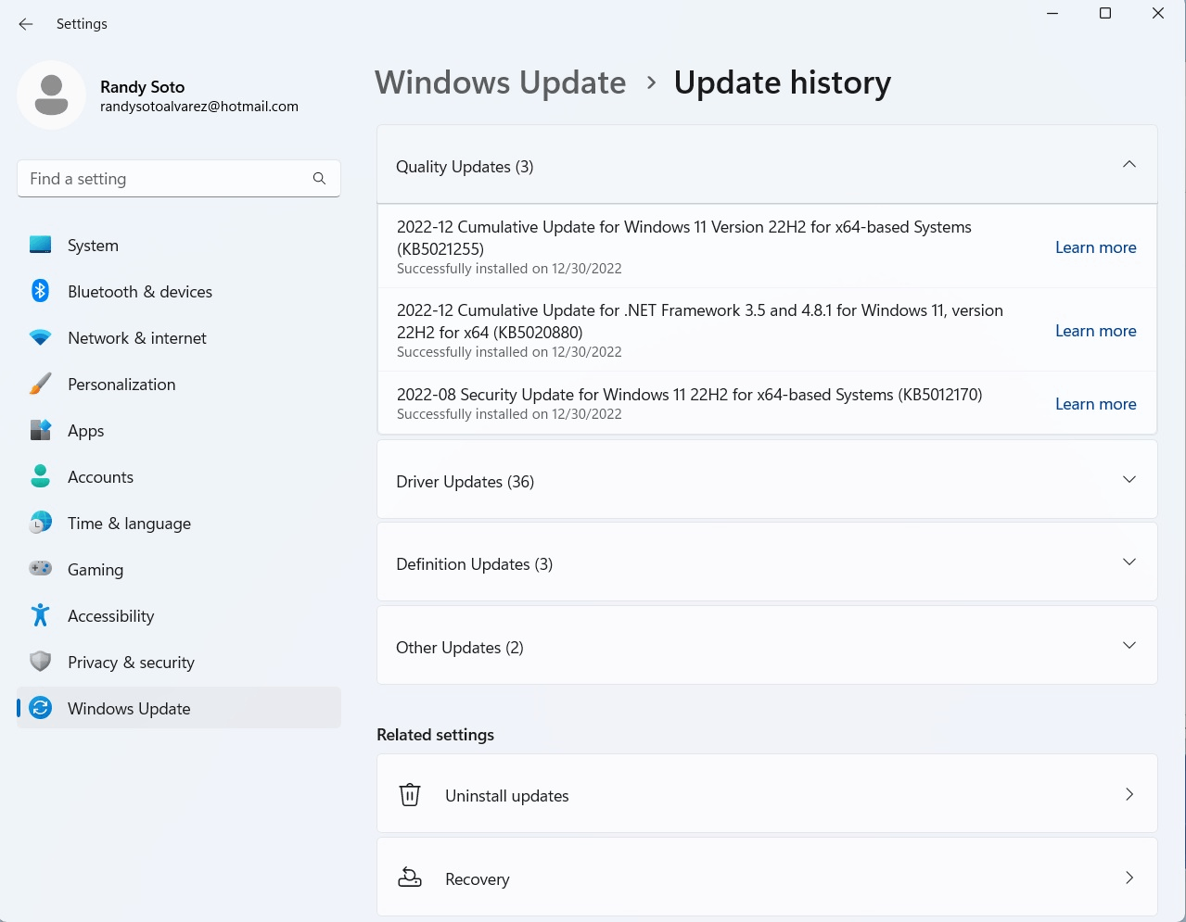Open the System settings page
Screen dimensions: 1186x922
[179, 246]
